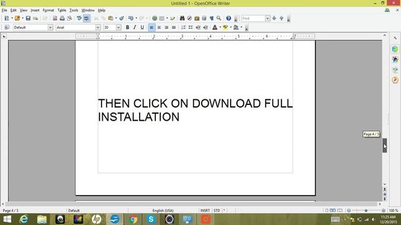This screenshot has width=401, height=225.
Task: Toggle Bullets list on/off
Action: pos(190,27)
